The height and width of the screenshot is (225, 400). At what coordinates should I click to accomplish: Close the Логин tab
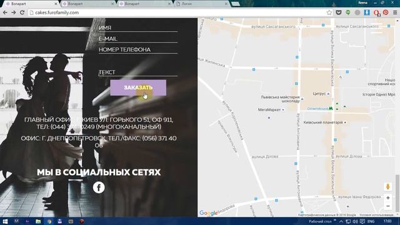(226, 4)
